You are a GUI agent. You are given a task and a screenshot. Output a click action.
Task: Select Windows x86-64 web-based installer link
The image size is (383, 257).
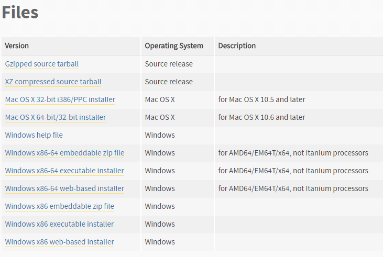point(65,188)
